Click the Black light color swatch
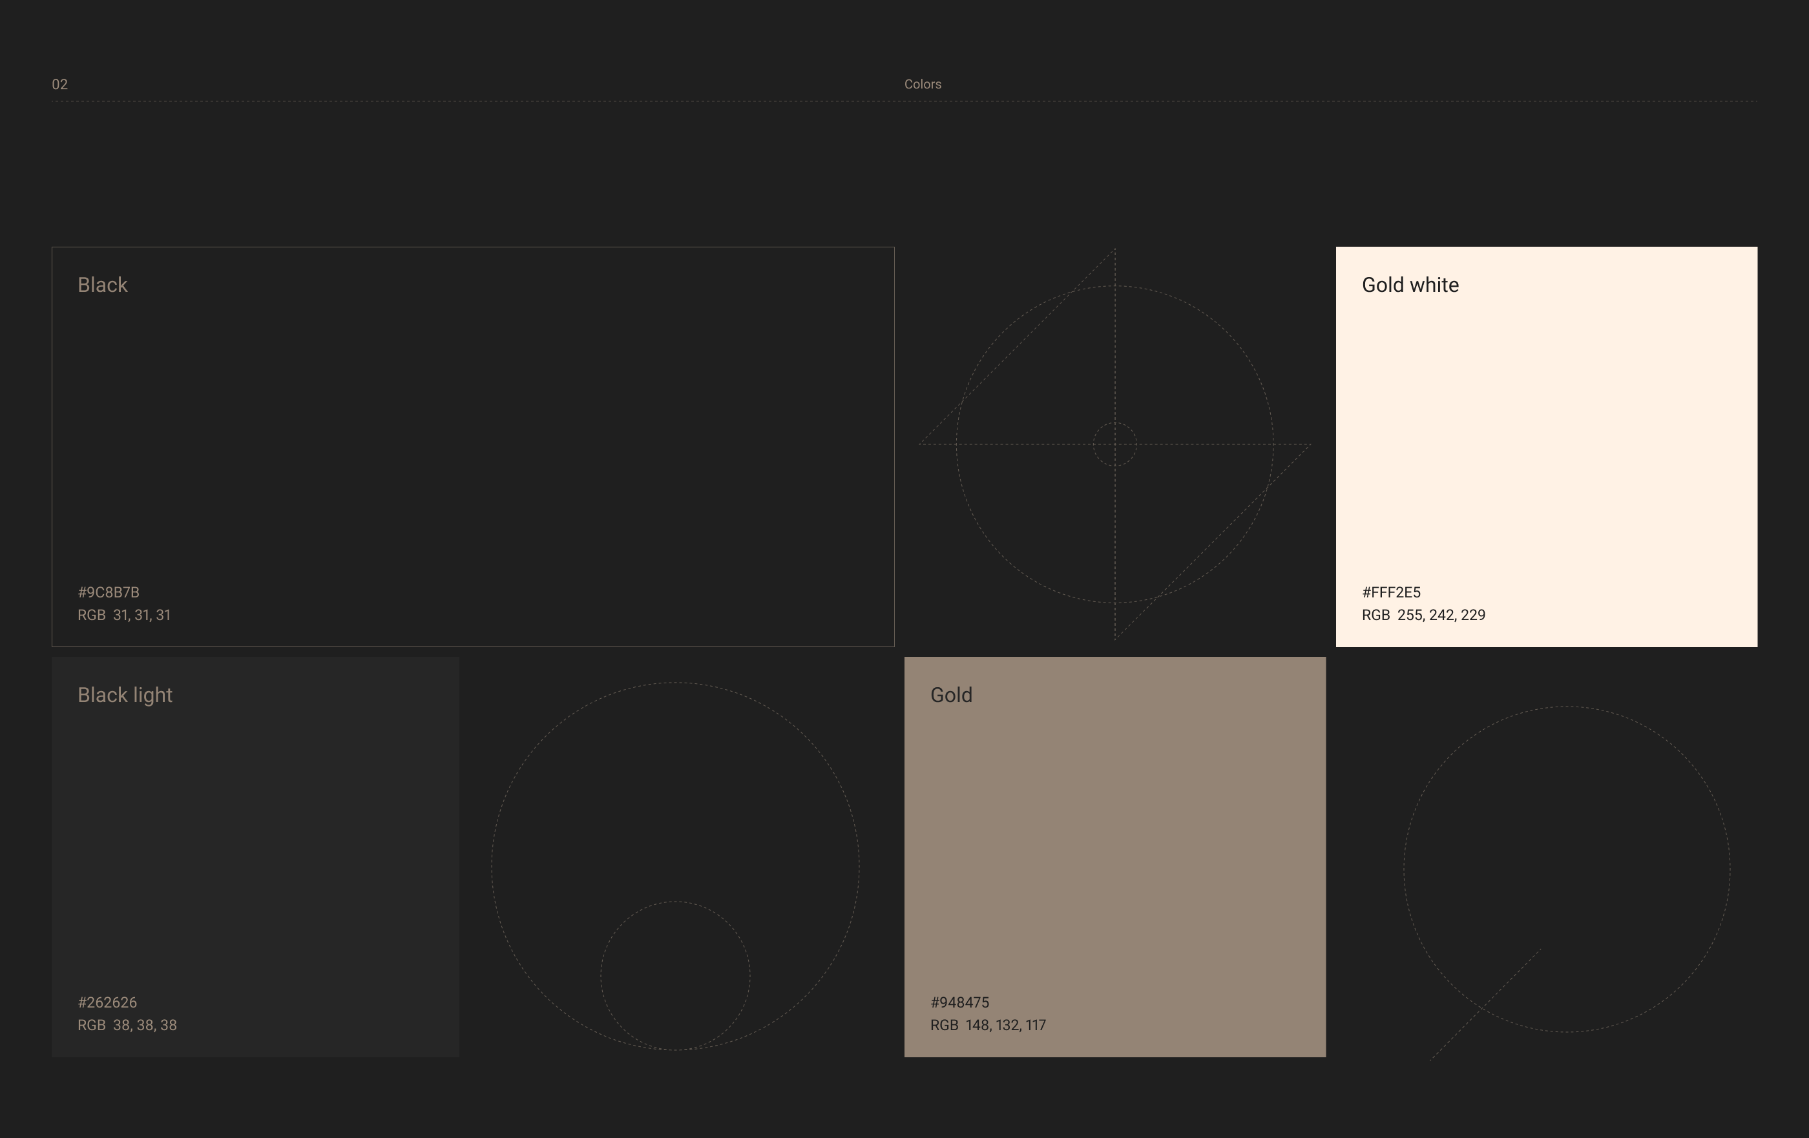The height and width of the screenshot is (1138, 1809). tap(255, 856)
